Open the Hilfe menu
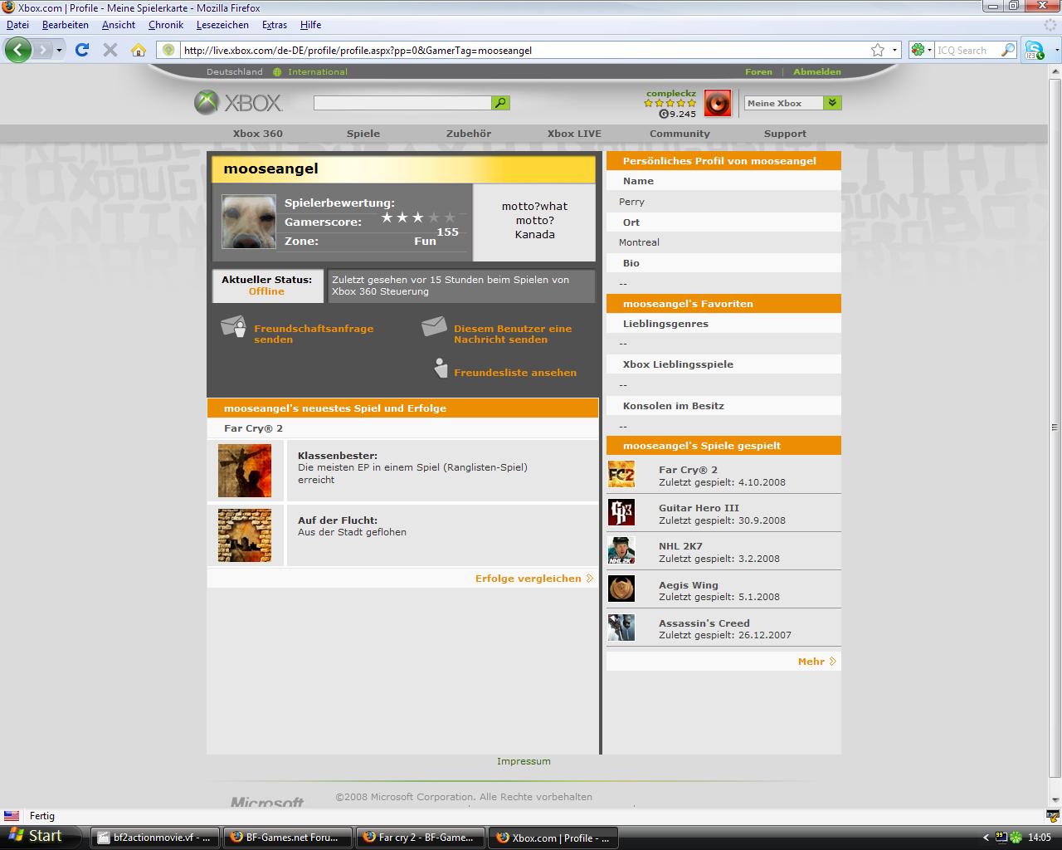The width and height of the screenshot is (1062, 850). [x=310, y=25]
